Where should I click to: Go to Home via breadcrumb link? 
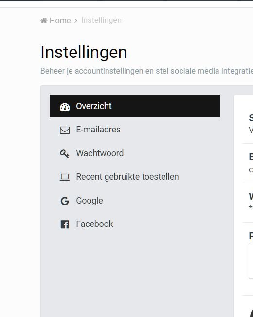60,20
